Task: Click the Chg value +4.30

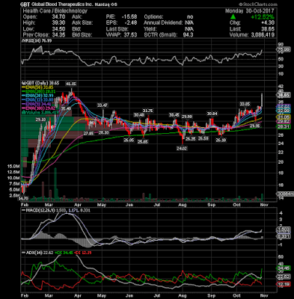Action: click(269, 23)
